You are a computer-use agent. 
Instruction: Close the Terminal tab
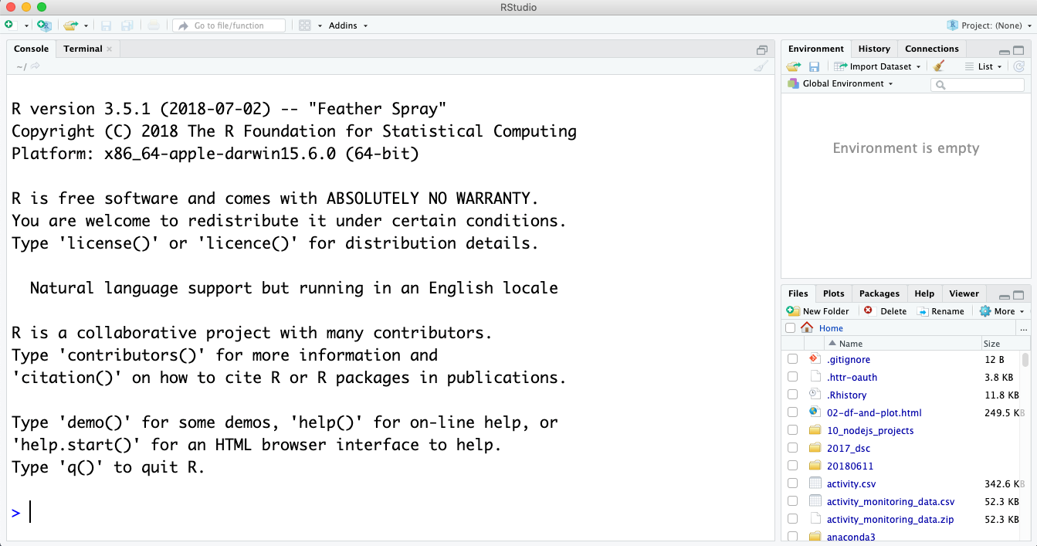110,49
